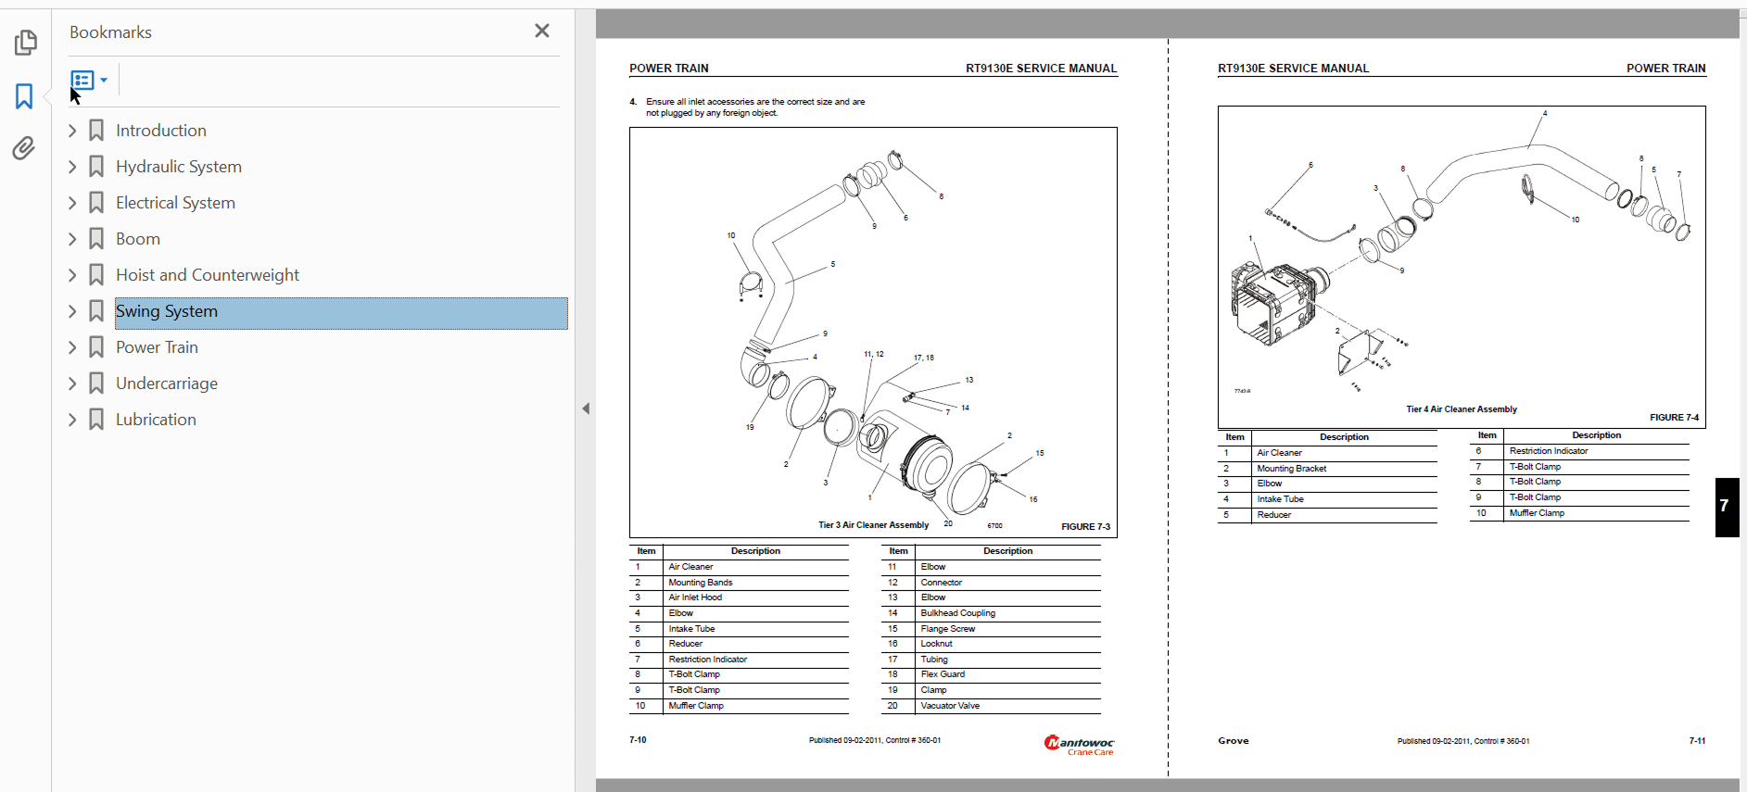Click the FIGURE 7-3 label

click(x=1085, y=527)
